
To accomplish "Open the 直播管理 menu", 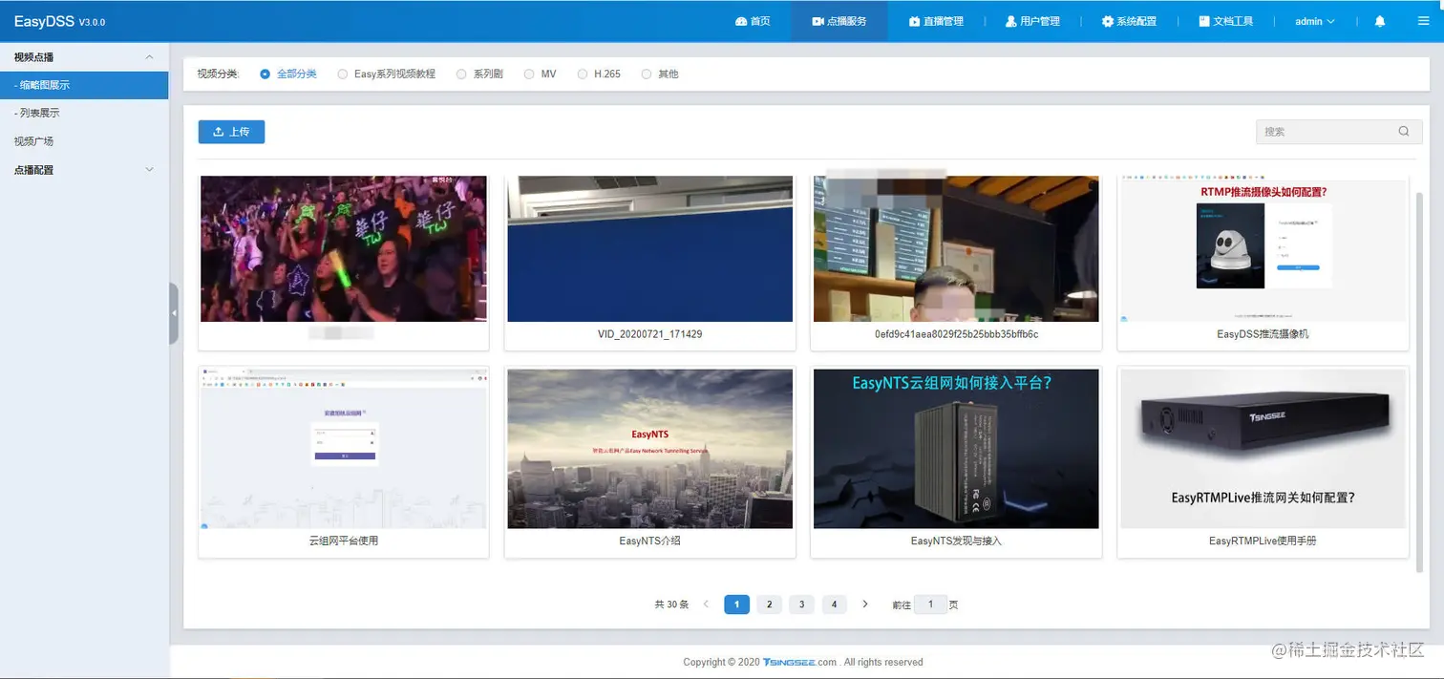I will (x=936, y=21).
